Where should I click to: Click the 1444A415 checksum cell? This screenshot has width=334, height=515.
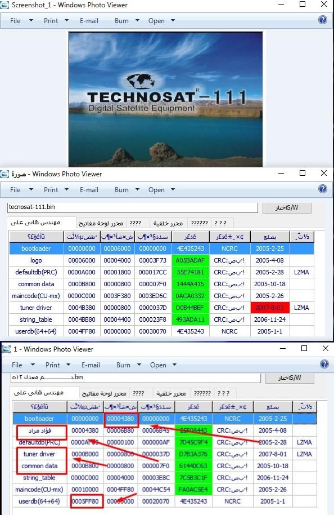point(190,284)
